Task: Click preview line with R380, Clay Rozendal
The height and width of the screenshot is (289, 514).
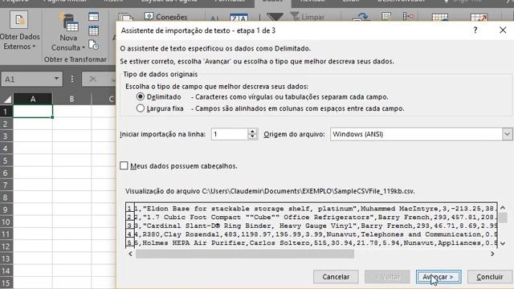Action: point(316,234)
